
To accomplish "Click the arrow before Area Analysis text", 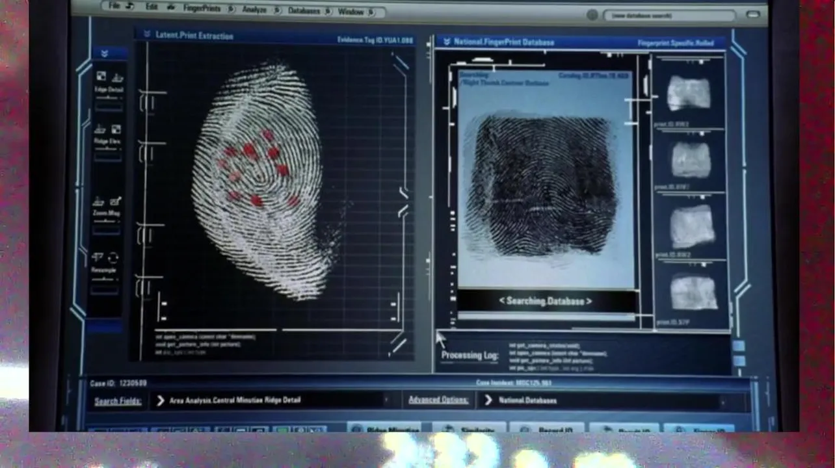I will click(161, 400).
